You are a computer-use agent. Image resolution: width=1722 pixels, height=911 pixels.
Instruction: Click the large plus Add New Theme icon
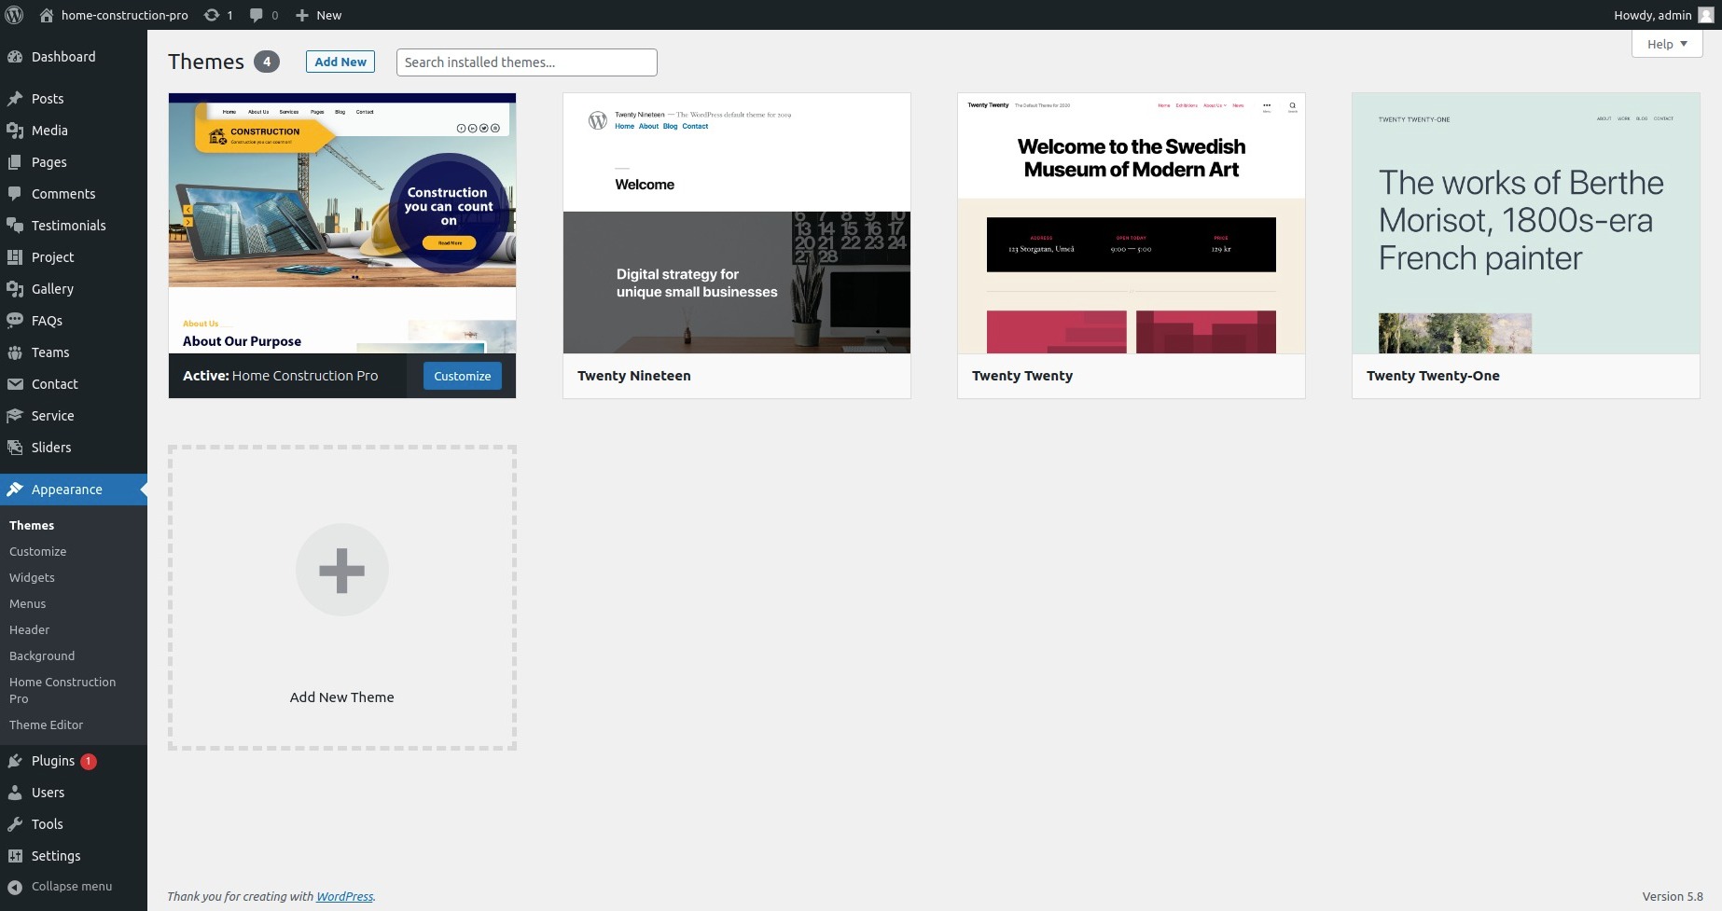tap(342, 570)
